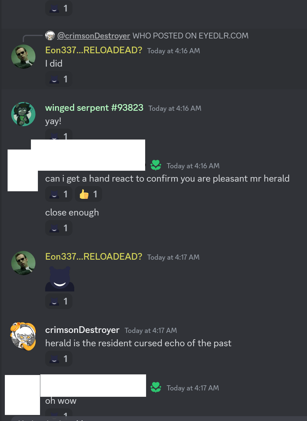Open the winged serpent #93823 username
Image resolution: width=307 pixels, height=421 pixels.
point(94,108)
